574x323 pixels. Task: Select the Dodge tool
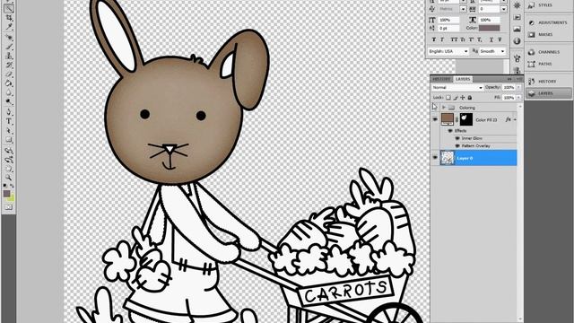point(9,101)
